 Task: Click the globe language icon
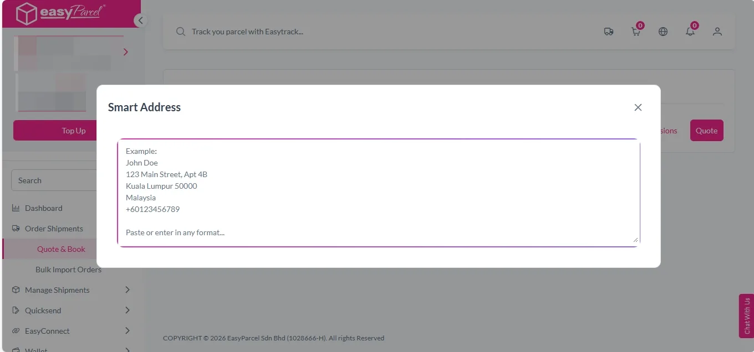coord(663,32)
